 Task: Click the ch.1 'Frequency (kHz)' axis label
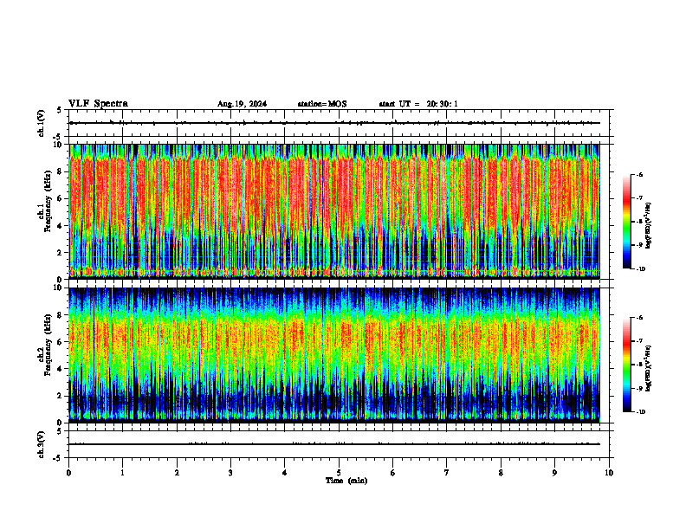point(49,201)
